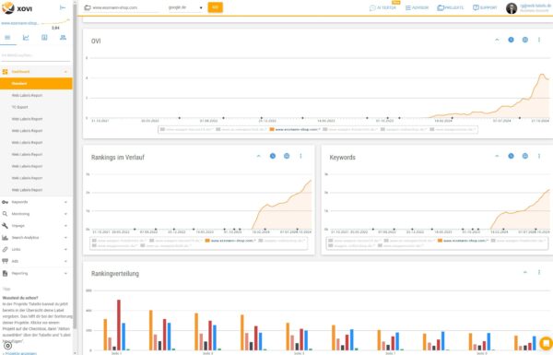
Task: Collapse the OVI card
Action: tap(497, 40)
